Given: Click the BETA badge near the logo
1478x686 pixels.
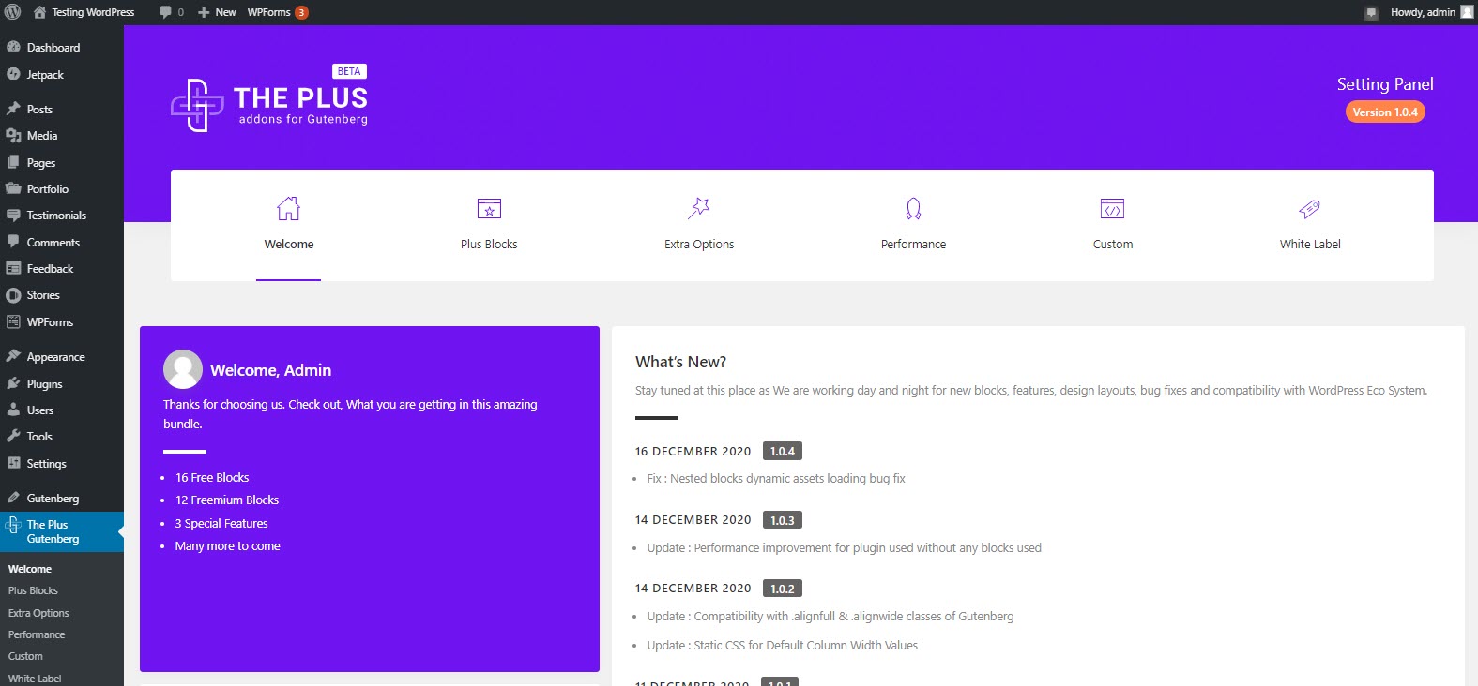Looking at the screenshot, I should (349, 71).
